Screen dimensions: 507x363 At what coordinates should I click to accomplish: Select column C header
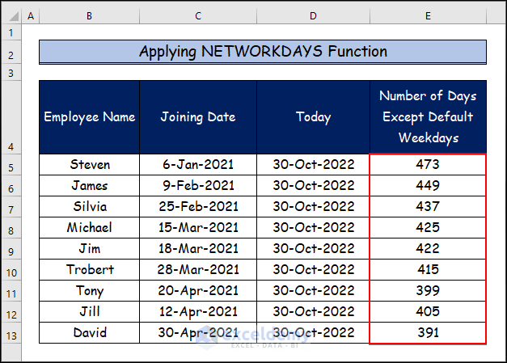(198, 16)
